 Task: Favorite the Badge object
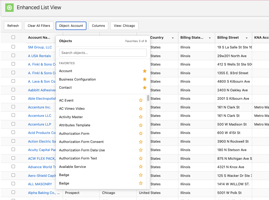coord(141,175)
